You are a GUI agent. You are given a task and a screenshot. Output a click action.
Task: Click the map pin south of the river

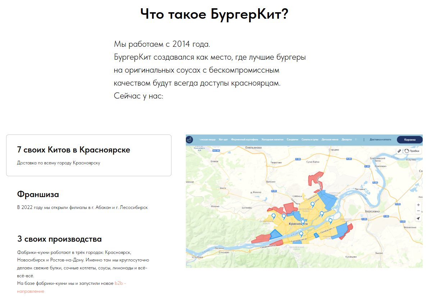(x=301, y=234)
